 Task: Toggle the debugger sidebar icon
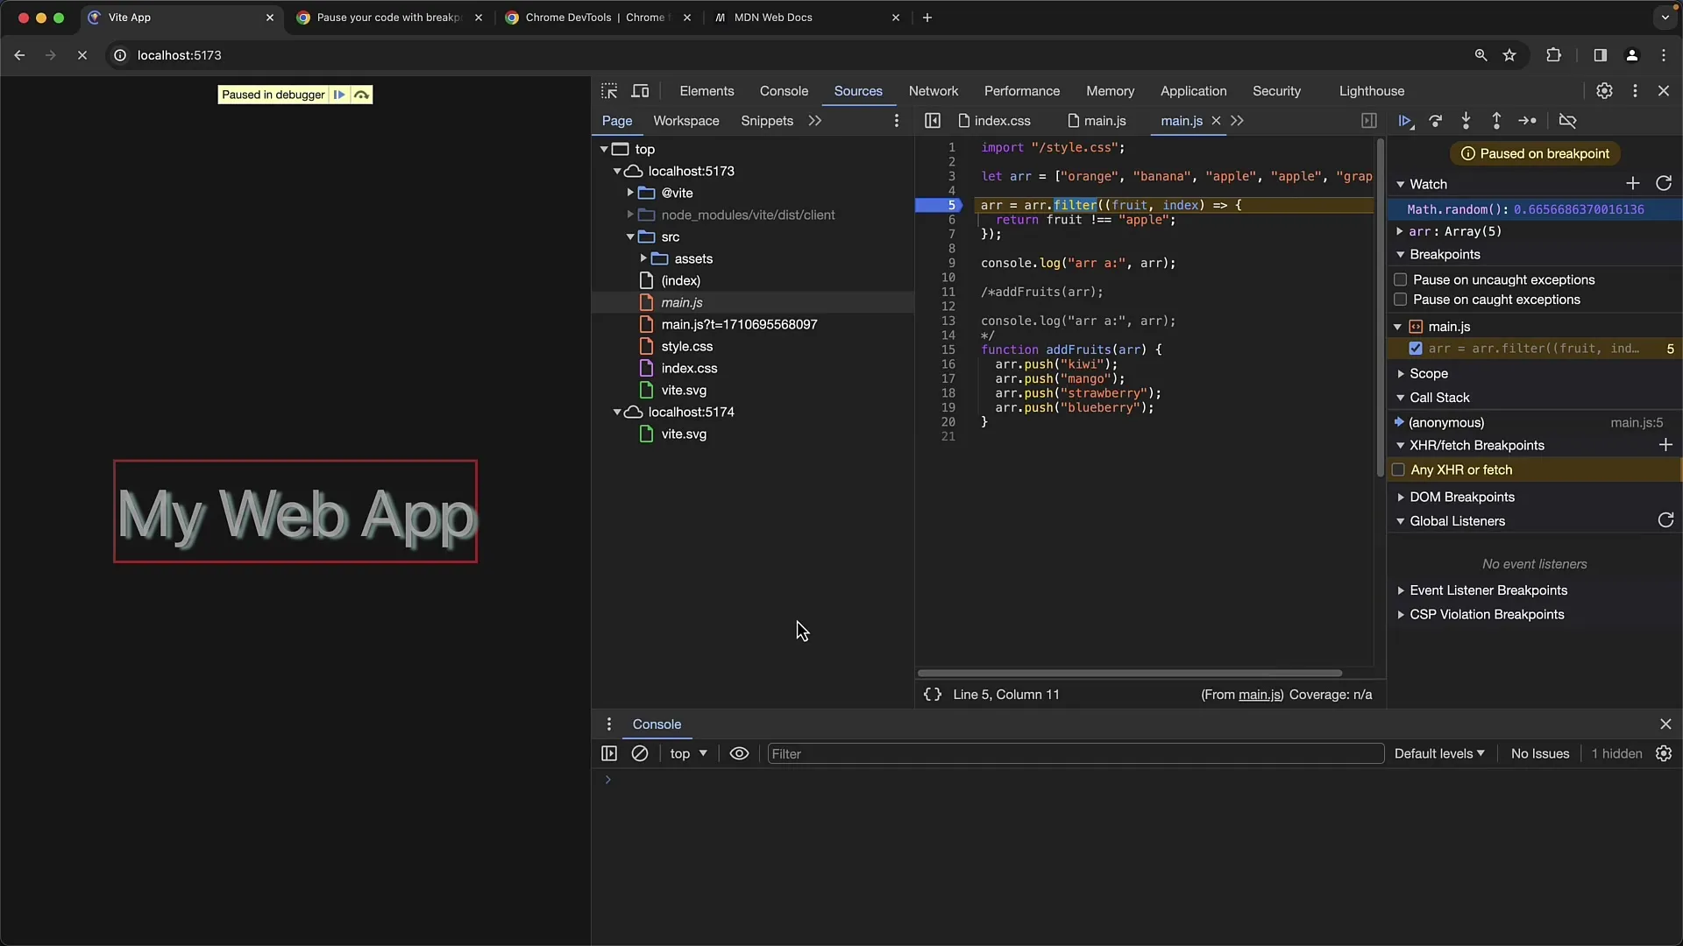1369,121
